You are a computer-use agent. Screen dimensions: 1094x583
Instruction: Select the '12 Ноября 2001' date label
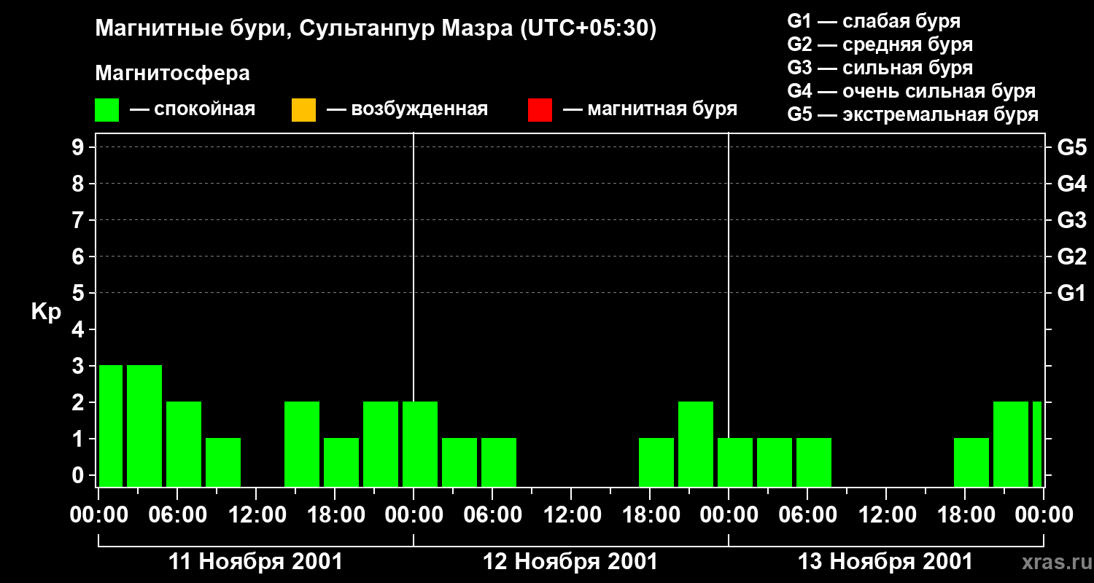coord(570,562)
